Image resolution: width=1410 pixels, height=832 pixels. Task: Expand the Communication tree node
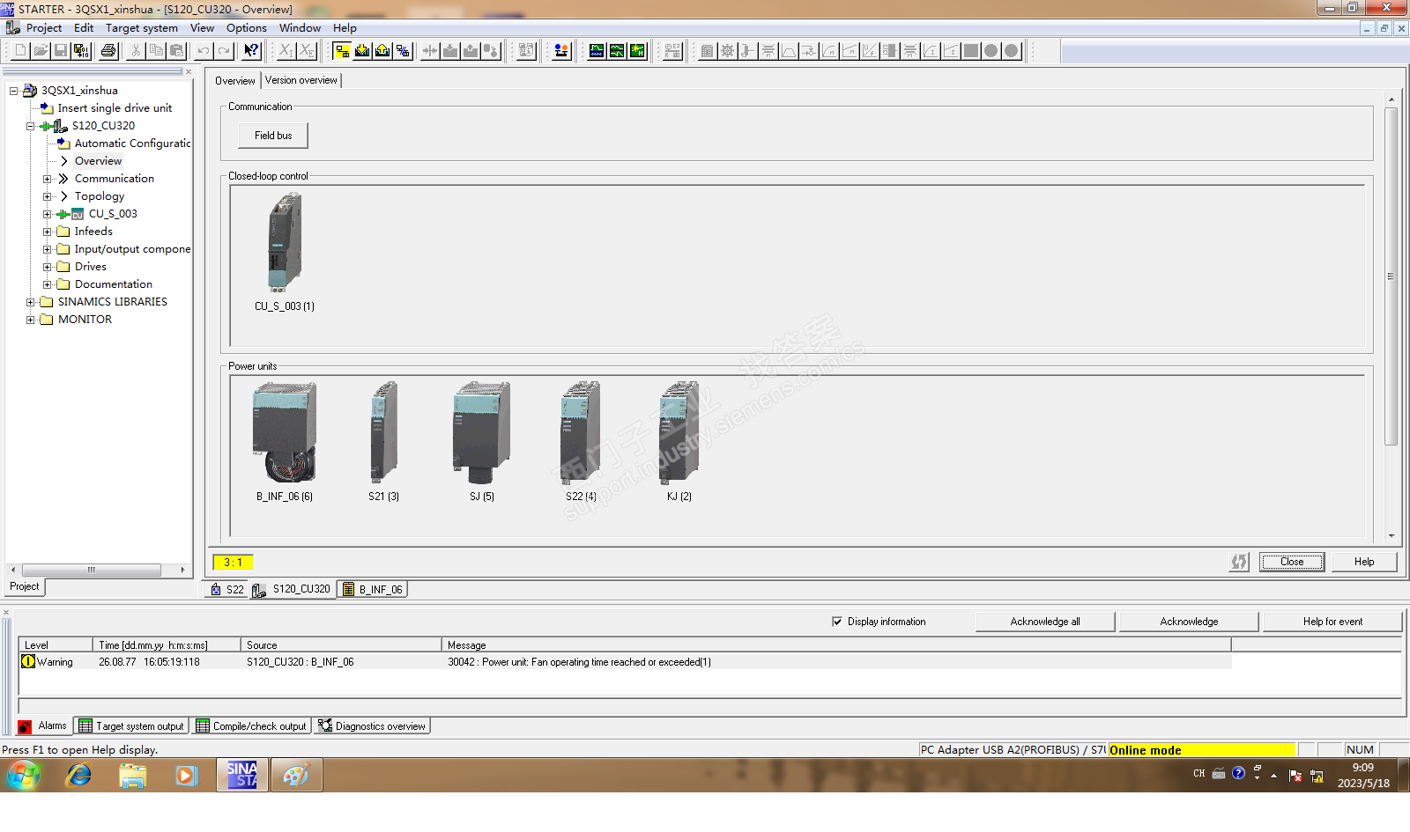tap(48, 179)
